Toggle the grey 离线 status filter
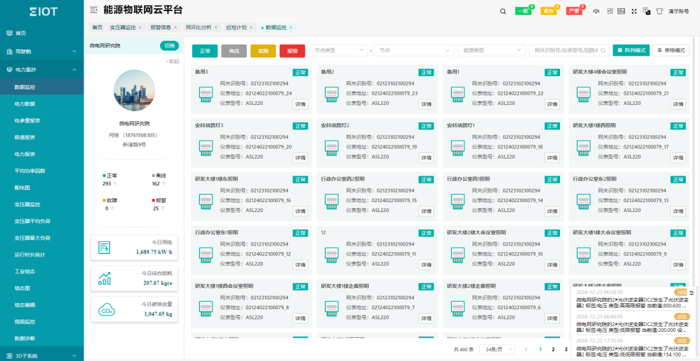Image resolution: width=700 pixels, height=361 pixels. 233,51
